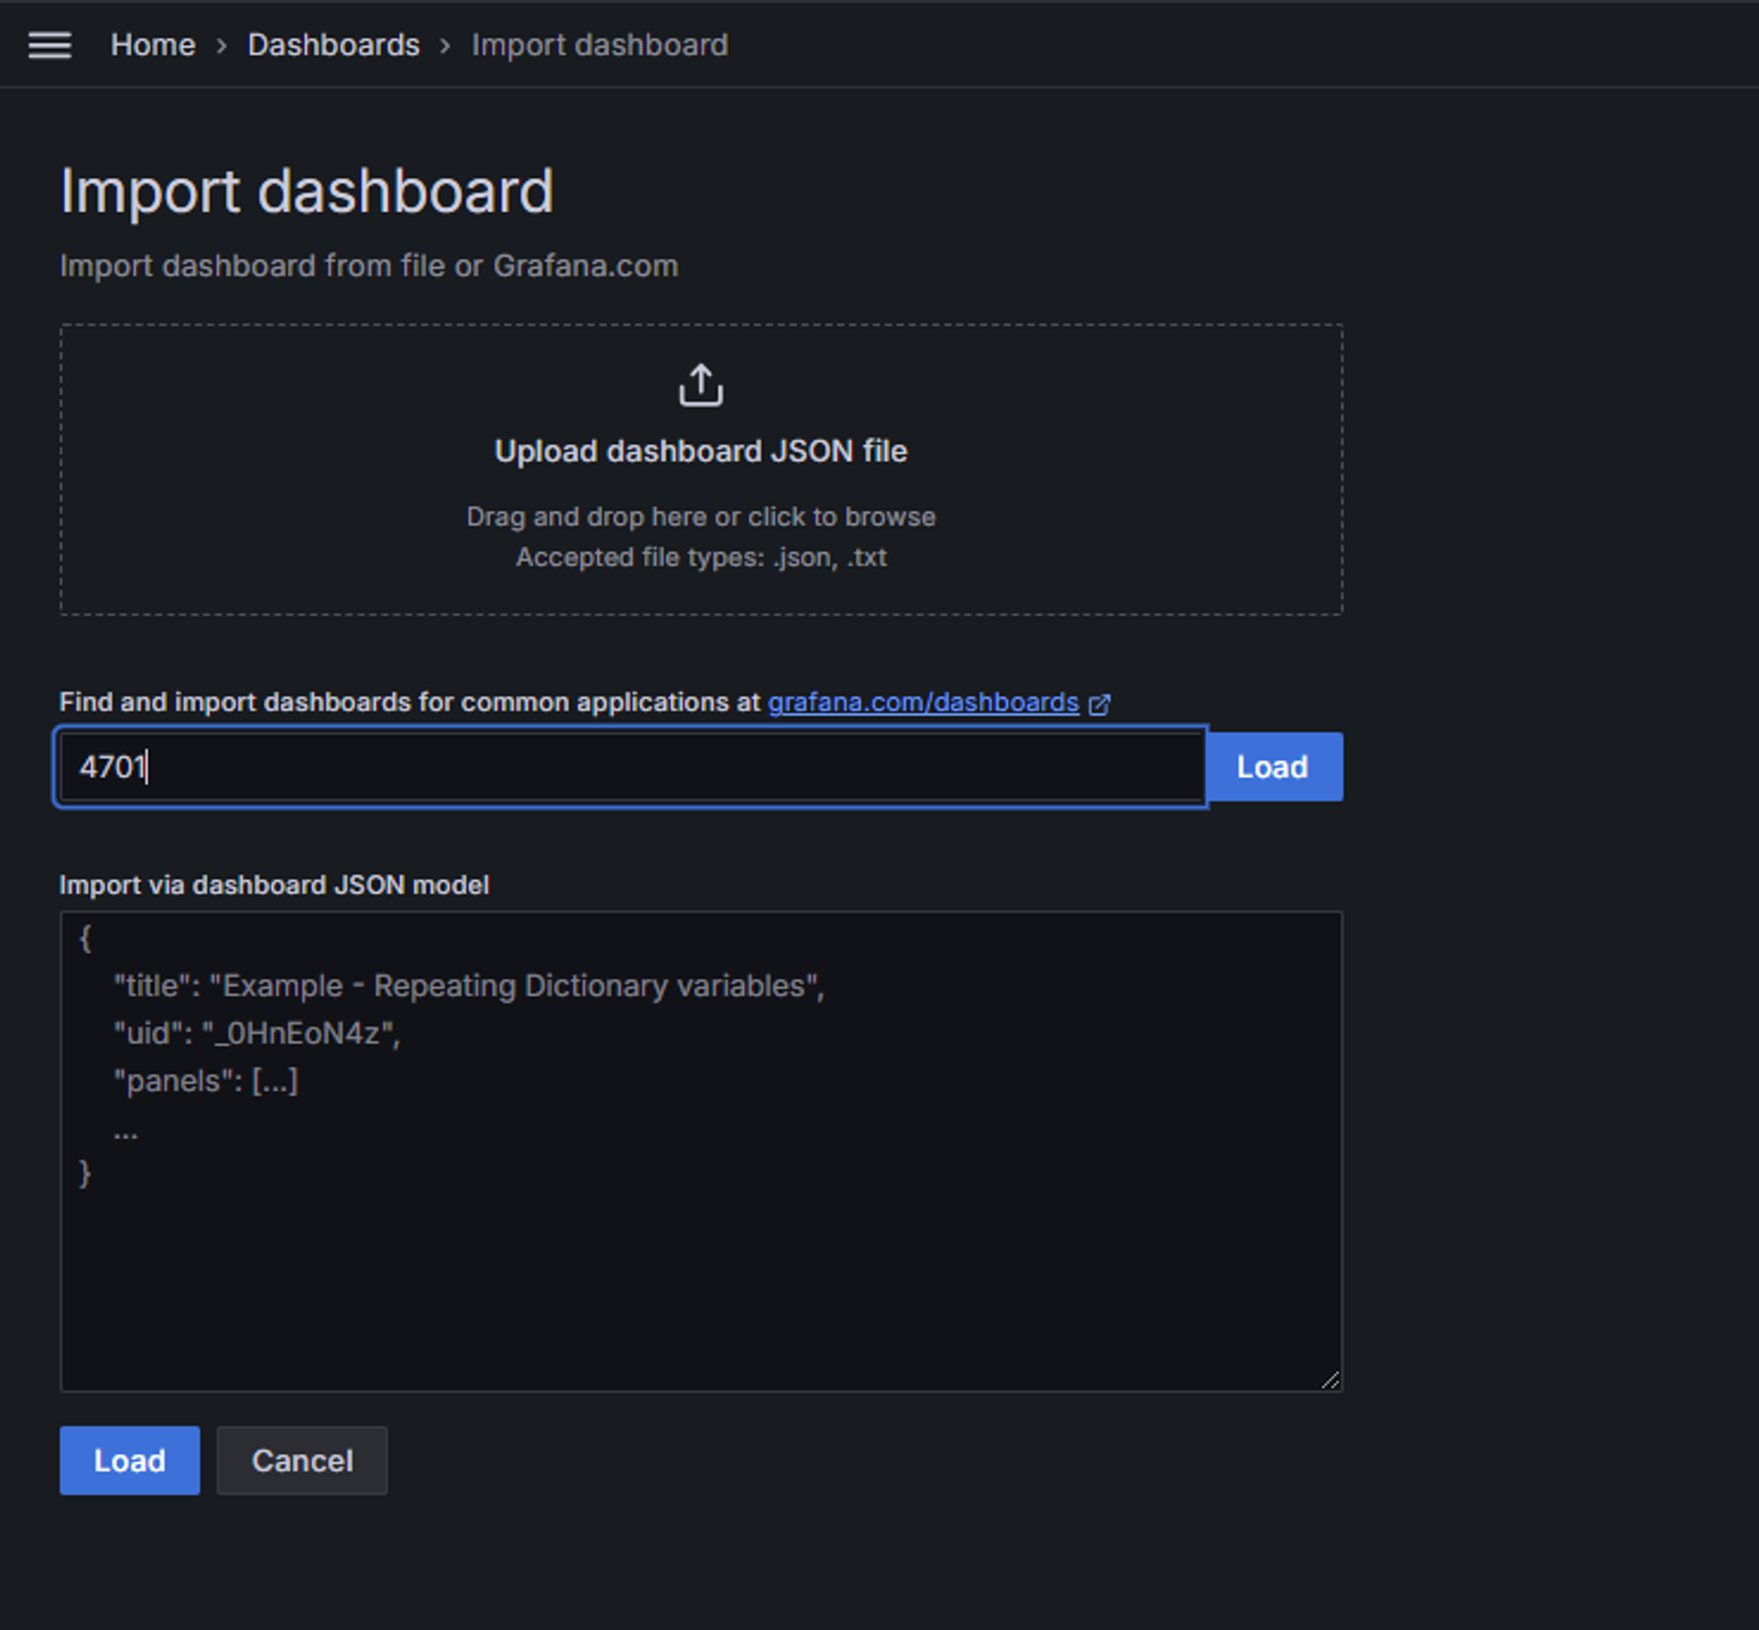Cancel the dashboard import
Viewport: 1759px width, 1630px height.
[x=302, y=1460]
